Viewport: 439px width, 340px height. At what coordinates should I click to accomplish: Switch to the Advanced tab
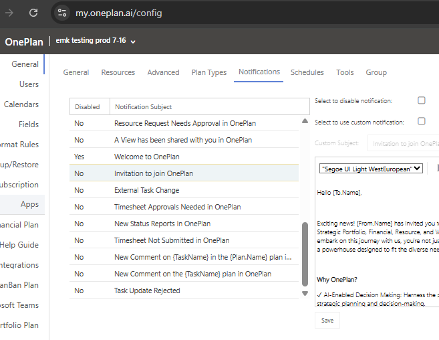pyautogui.click(x=163, y=72)
